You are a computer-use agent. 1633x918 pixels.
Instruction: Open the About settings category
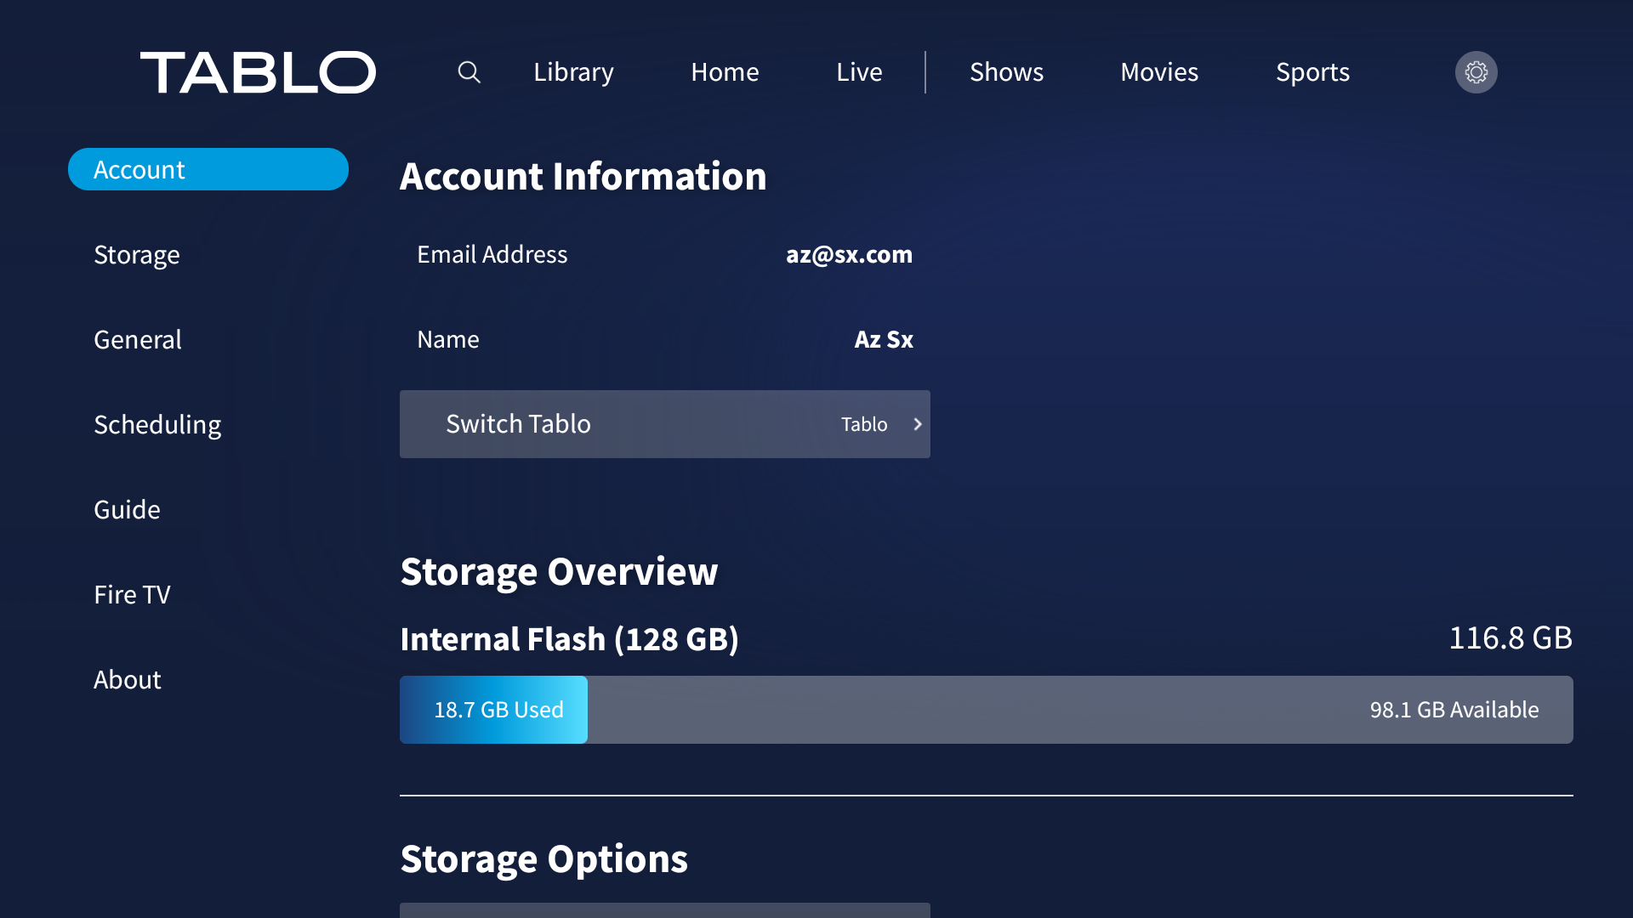(128, 679)
